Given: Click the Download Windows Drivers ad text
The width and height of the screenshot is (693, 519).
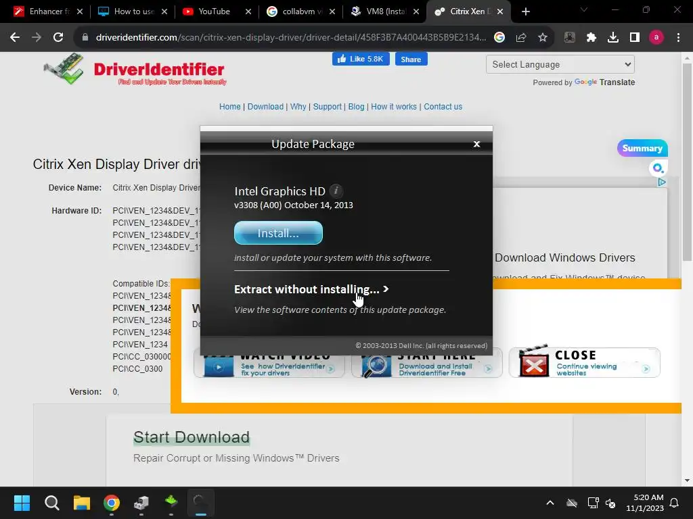Looking at the screenshot, I should (564, 257).
